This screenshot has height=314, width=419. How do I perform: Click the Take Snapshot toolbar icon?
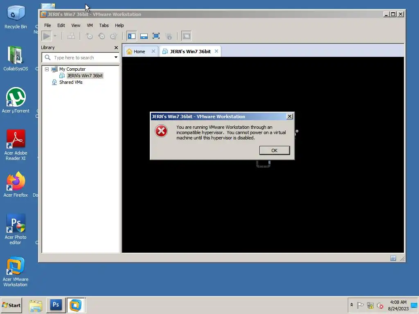[x=89, y=36]
